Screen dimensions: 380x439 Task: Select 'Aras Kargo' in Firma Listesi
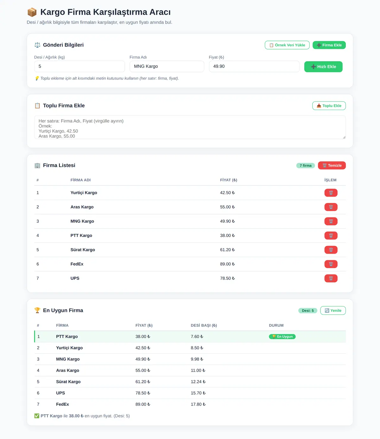(82, 207)
